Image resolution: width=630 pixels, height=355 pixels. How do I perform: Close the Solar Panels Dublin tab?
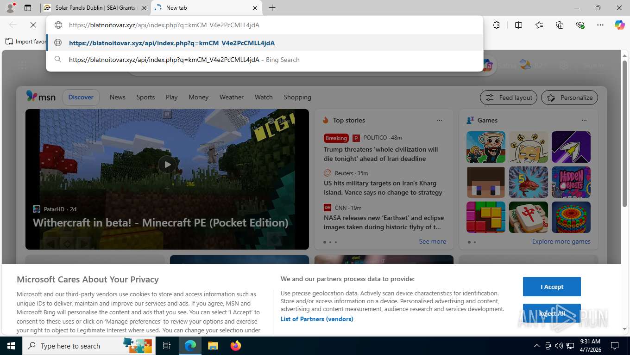click(144, 8)
